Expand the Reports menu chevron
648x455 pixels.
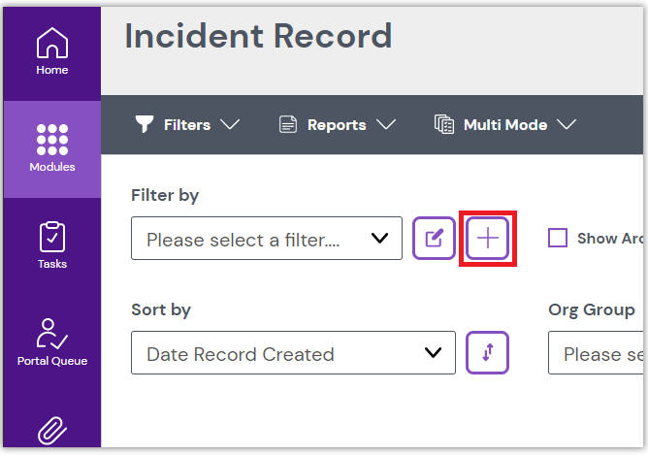tap(386, 125)
